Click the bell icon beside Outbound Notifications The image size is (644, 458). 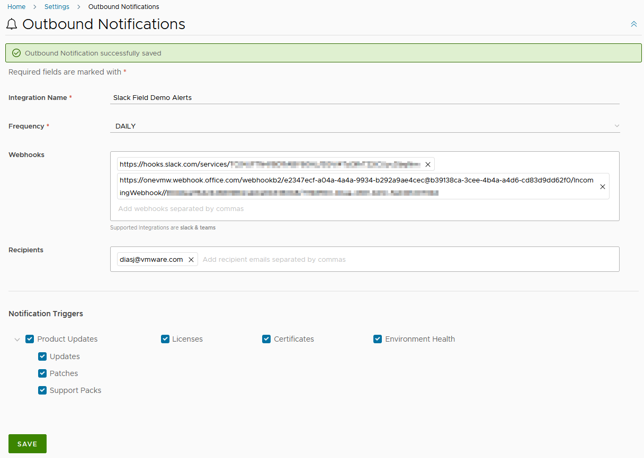coord(12,24)
